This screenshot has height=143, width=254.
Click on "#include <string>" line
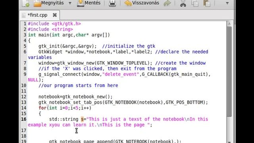click(50, 29)
